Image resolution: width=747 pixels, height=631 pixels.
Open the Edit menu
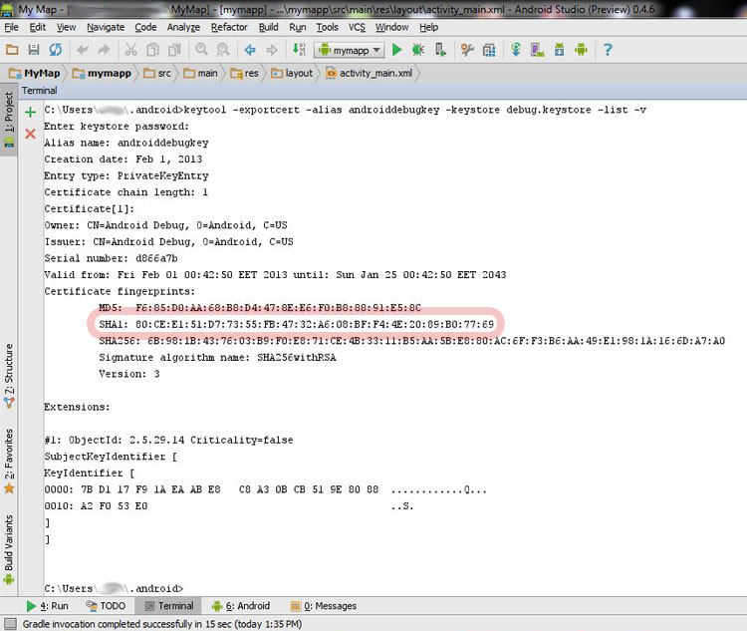pyautogui.click(x=38, y=27)
